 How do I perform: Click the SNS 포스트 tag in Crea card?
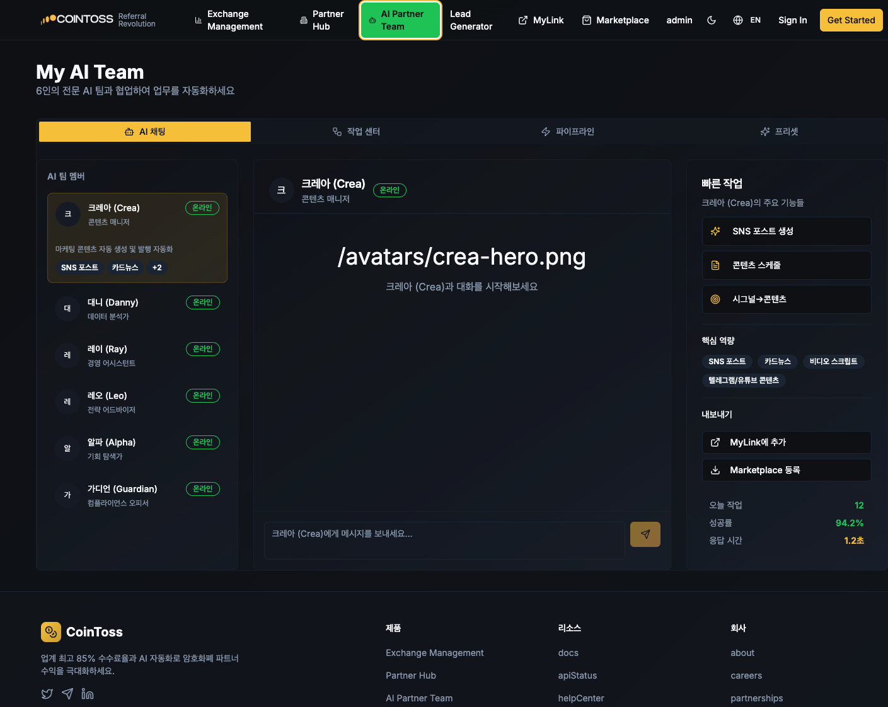[79, 268]
